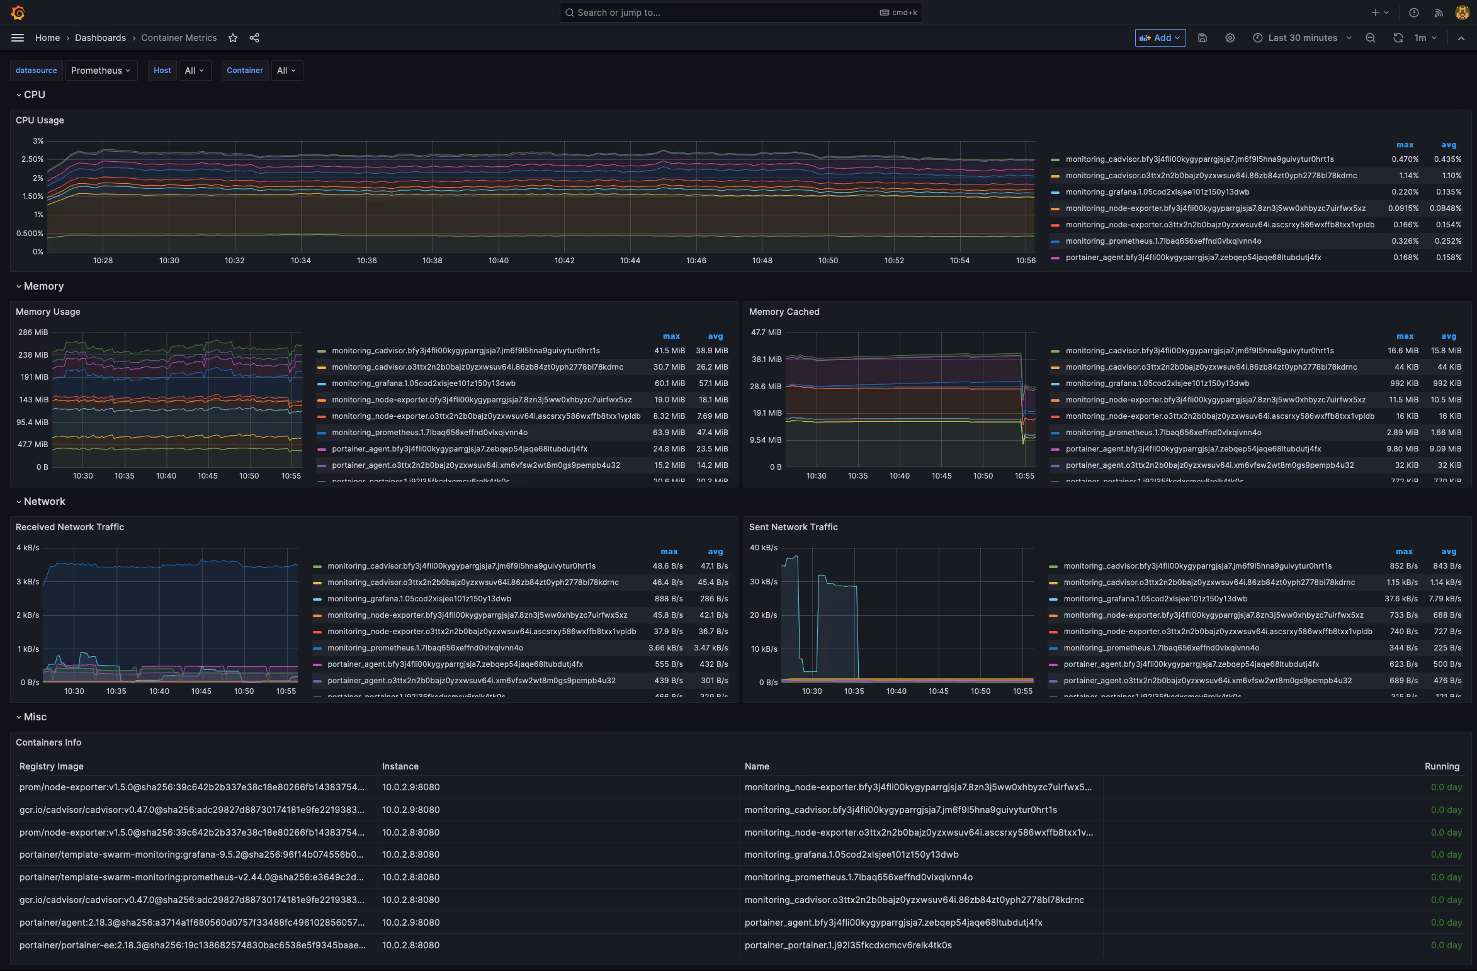Go to Home breadcrumb
The image size is (1477, 971).
(x=47, y=38)
